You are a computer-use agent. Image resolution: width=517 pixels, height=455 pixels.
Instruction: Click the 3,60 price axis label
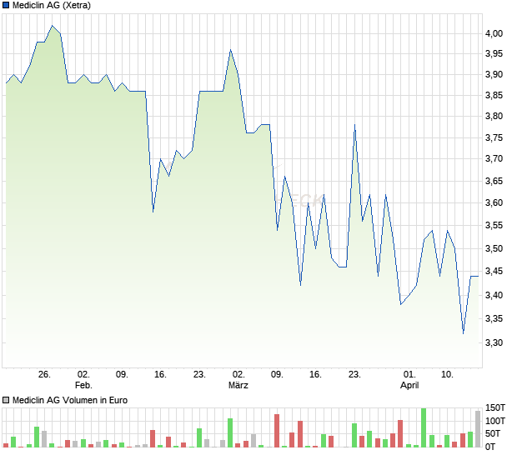[x=494, y=202]
